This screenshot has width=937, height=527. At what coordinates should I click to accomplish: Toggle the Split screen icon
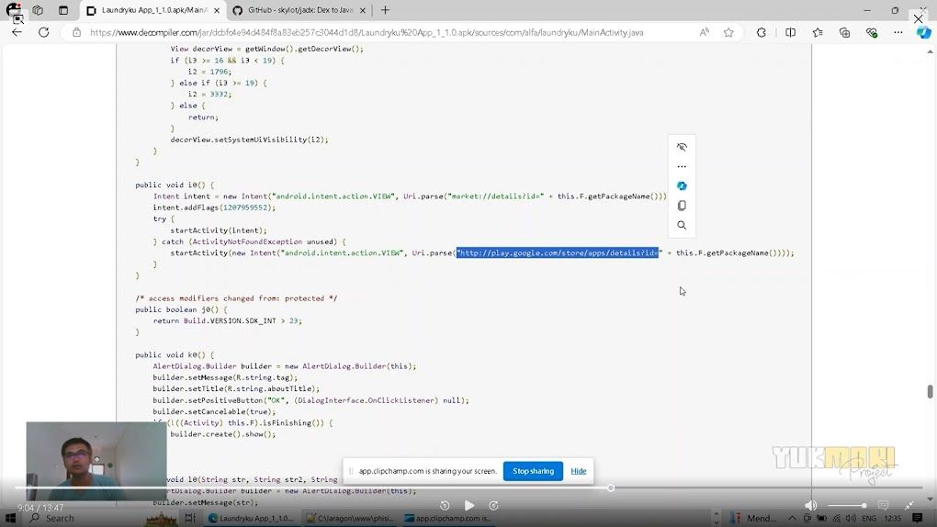791,32
